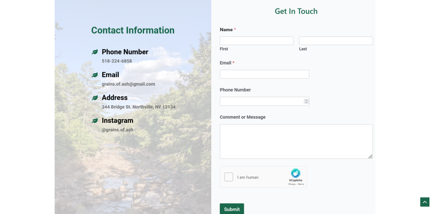This screenshot has height=214, width=438.
Task: Focus the Phone Number input field
Action: pyautogui.click(x=264, y=101)
